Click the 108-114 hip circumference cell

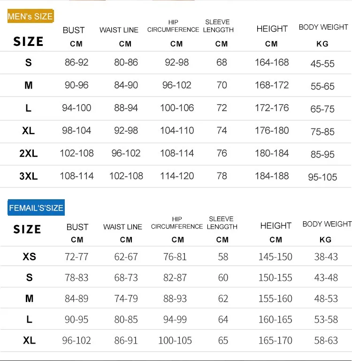pyautogui.click(x=176, y=153)
